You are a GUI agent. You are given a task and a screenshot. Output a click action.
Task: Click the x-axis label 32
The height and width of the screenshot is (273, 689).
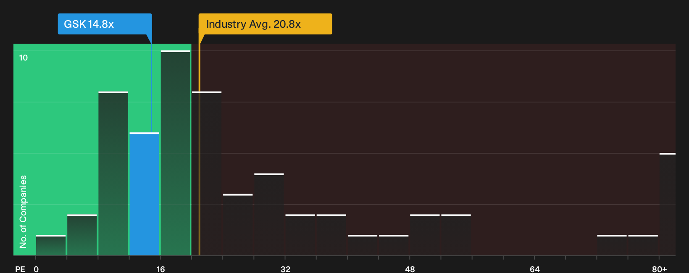pos(285,269)
